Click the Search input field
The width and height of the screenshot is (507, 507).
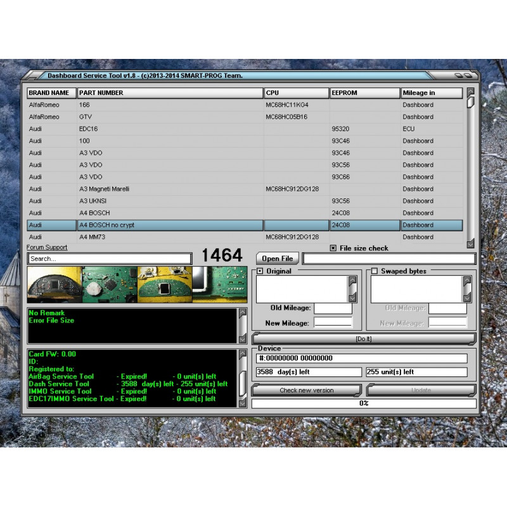click(108, 258)
